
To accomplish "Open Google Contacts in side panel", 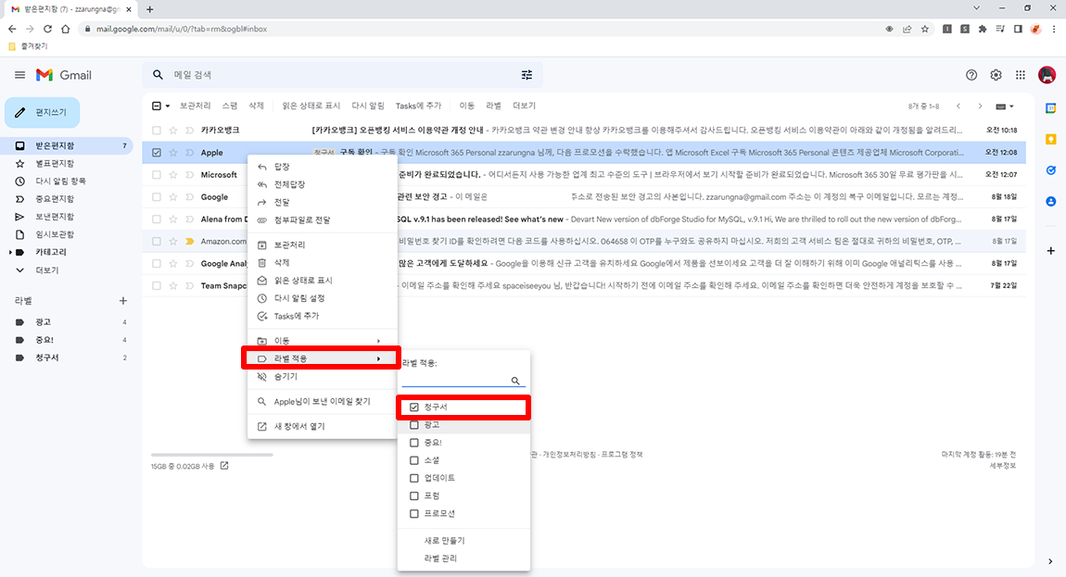I will pyautogui.click(x=1050, y=202).
